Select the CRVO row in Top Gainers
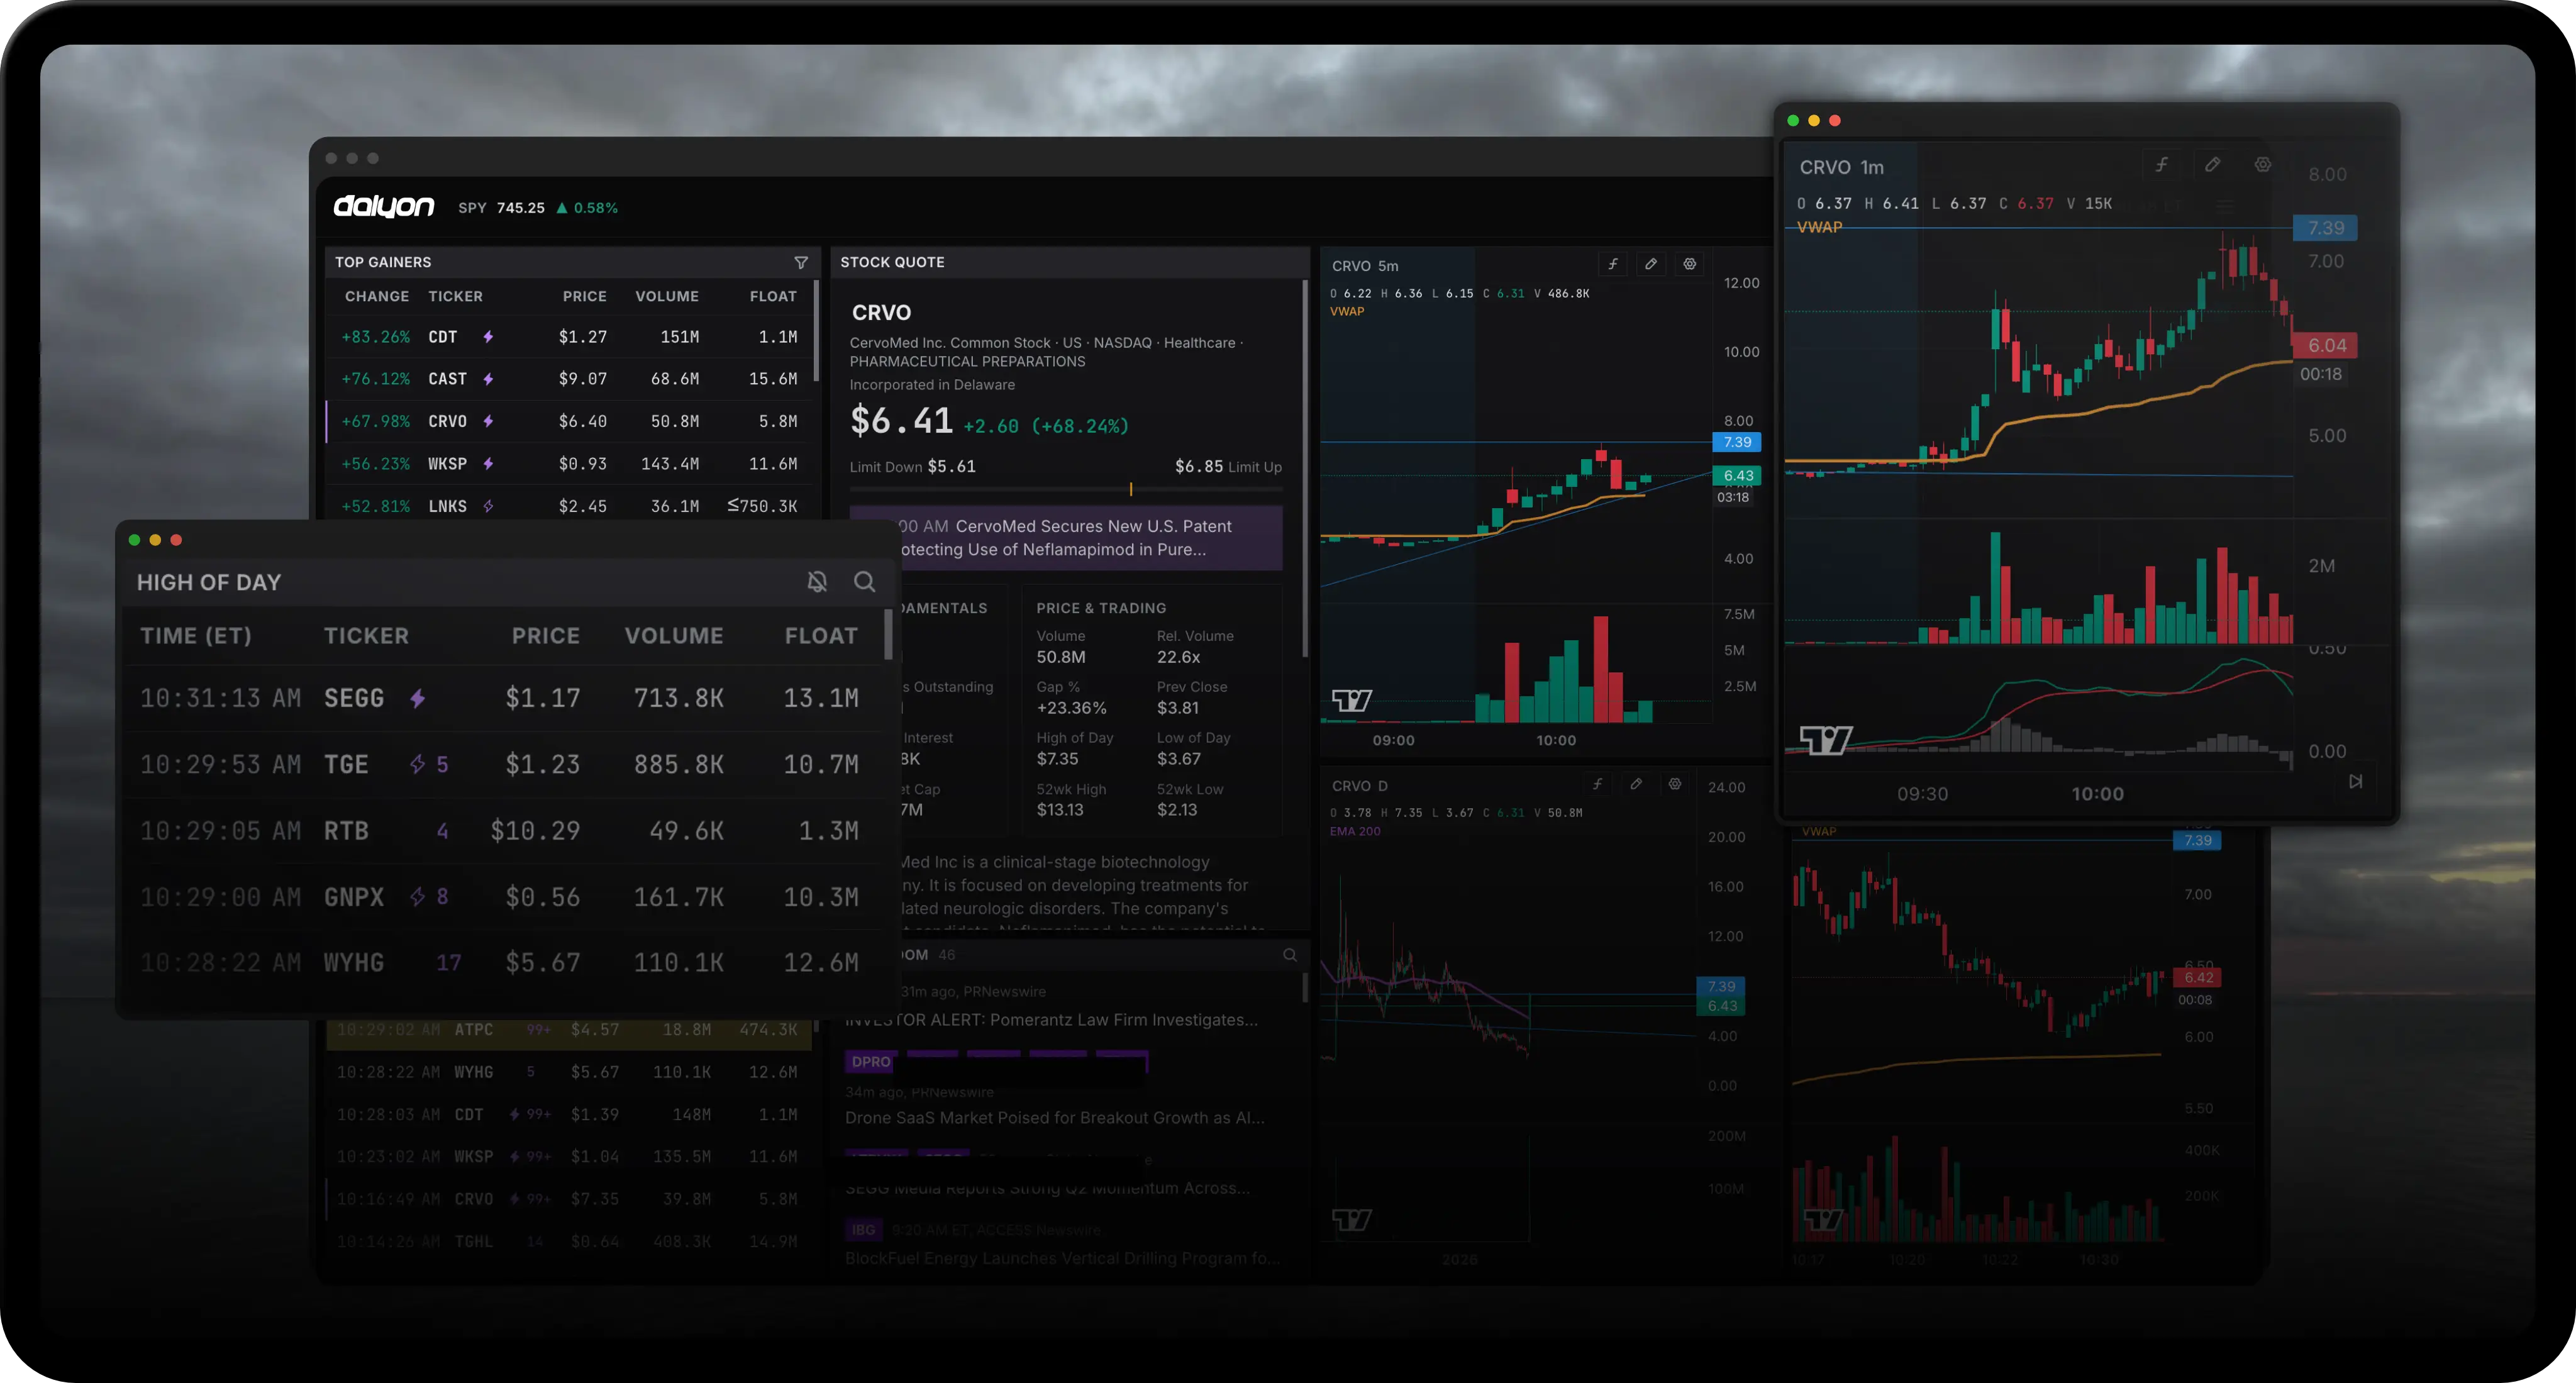Screen dimensions: 2576x1383 click(x=570, y=421)
